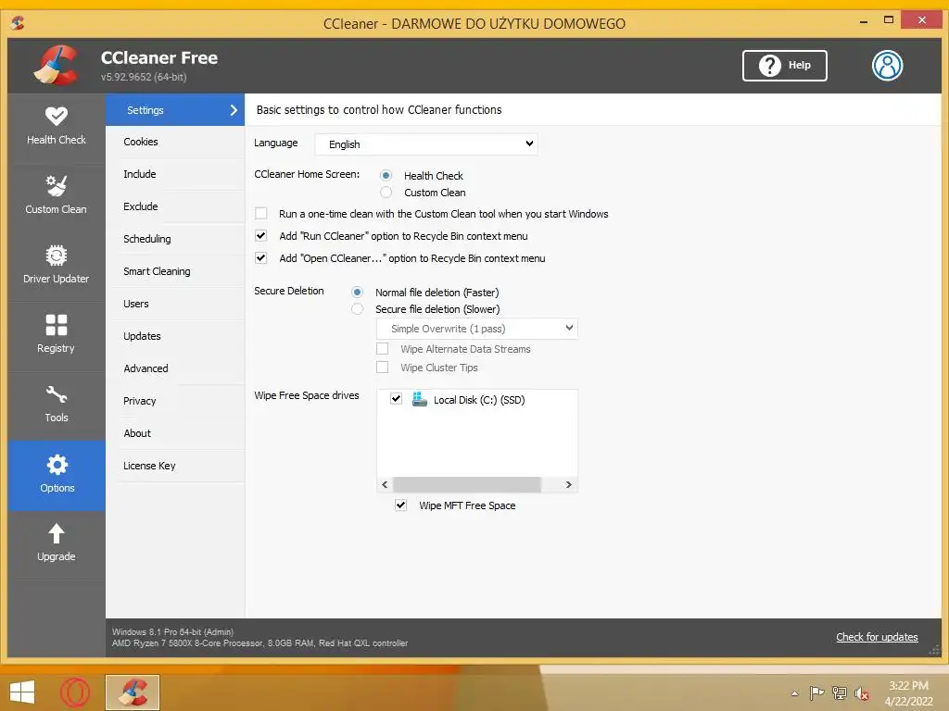Click the CCleaner taskbar button
This screenshot has height=711, width=949.
(133, 692)
